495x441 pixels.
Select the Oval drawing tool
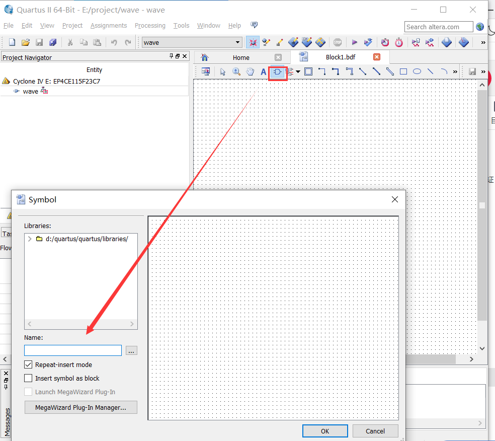point(417,71)
